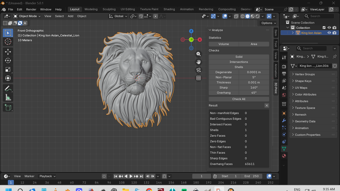
Task: Click the Area statistics button
Action: [254, 44]
